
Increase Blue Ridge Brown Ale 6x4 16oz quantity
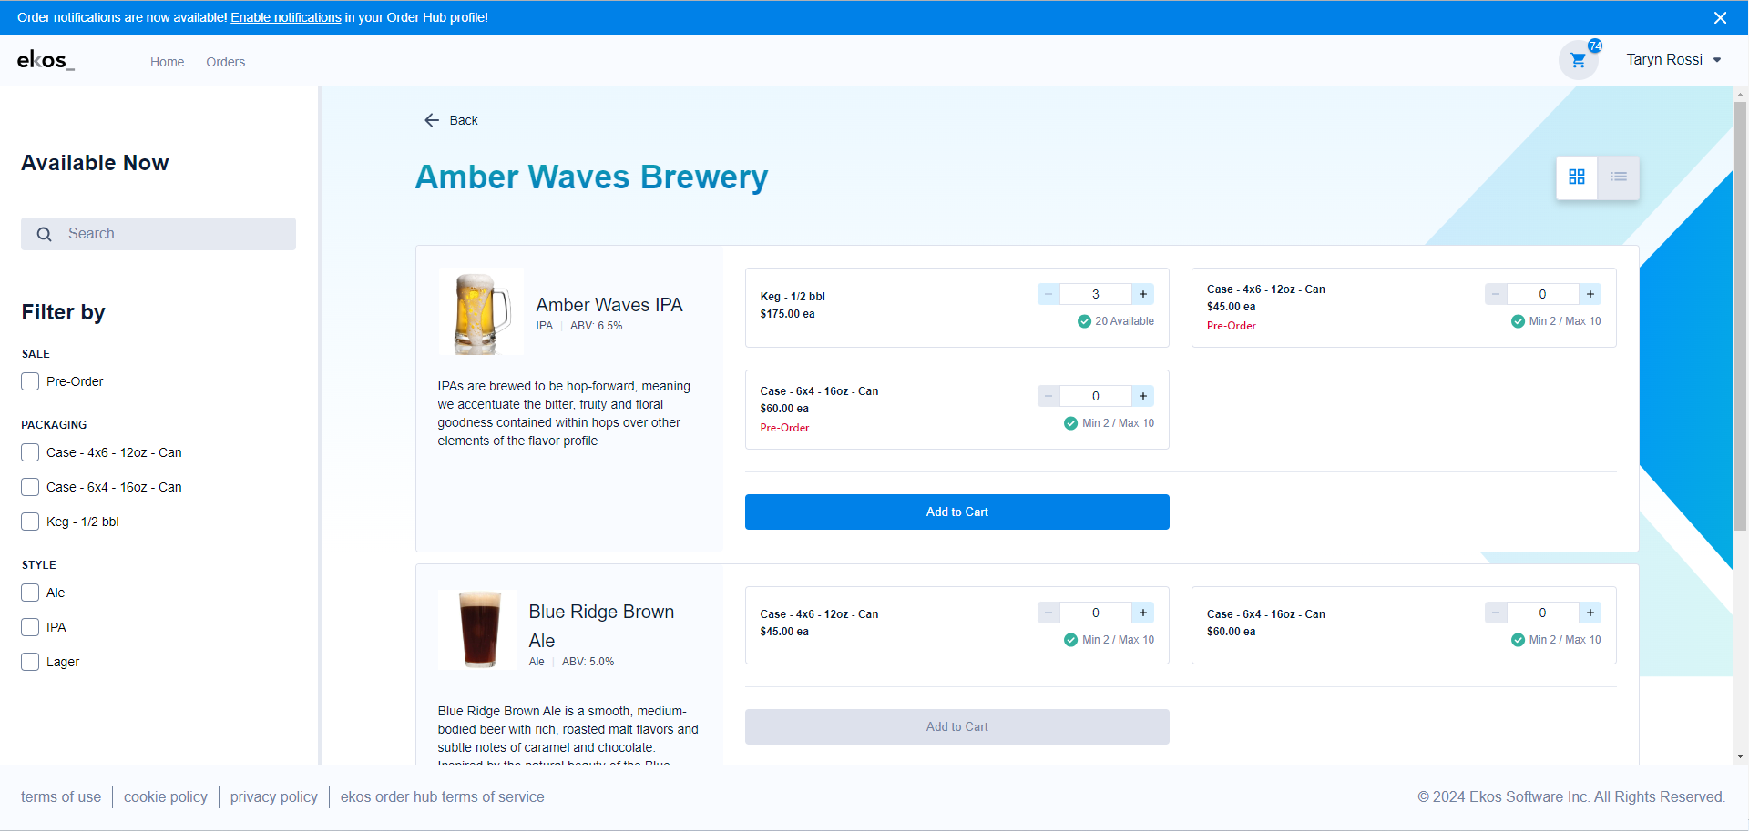tap(1590, 613)
